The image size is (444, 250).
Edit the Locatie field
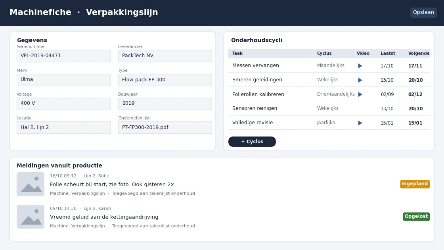[x=64, y=127]
